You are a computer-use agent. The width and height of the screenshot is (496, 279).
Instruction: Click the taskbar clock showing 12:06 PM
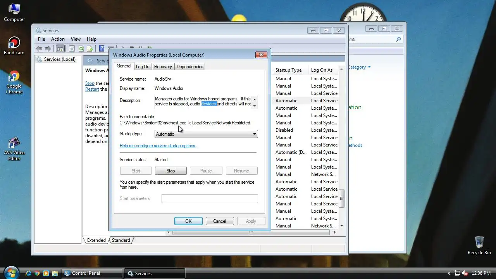[481, 273]
